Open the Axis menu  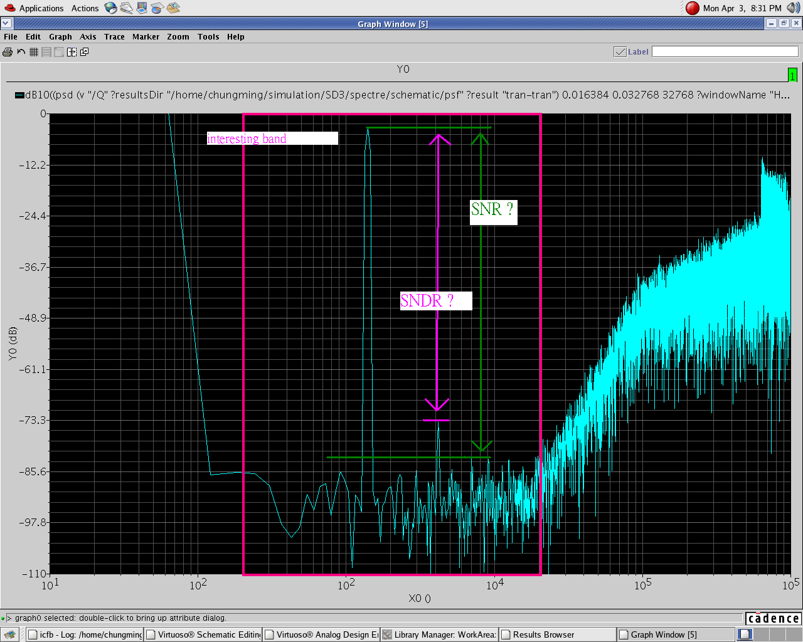pyautogui.click(x=88, y=37)
